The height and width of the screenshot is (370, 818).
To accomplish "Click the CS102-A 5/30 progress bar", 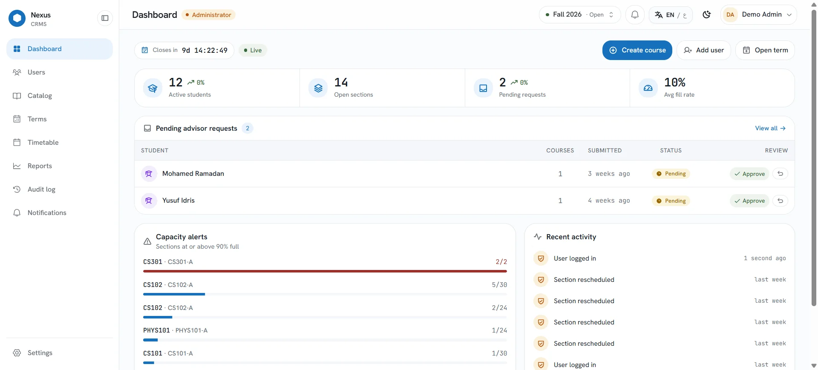I will pyautogui.click(x=325, y=294).
